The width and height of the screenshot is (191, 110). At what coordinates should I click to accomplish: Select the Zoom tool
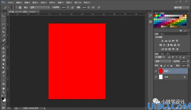[x=4, y=92]
